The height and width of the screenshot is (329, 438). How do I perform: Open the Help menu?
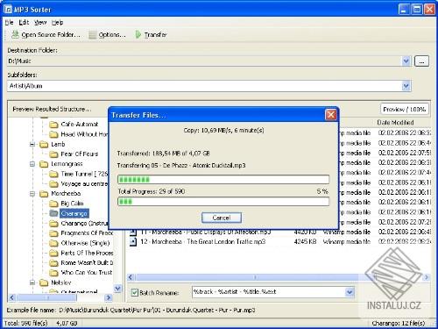(58, 22)
